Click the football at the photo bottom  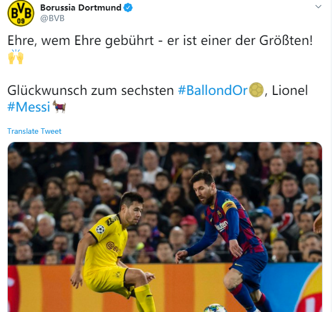point(214,308)
